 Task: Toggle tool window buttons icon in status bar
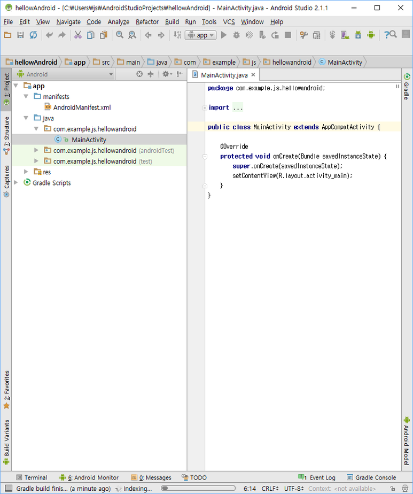pyautogui.click(x=9, y=489)
